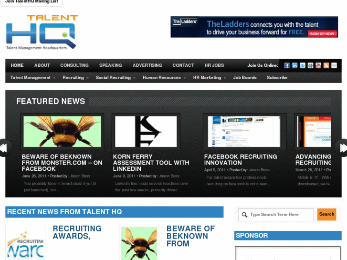This screenshot has height=260, width=347.
Task: Open Facebook Recruiting Innovation headline
Action: click(241, 159)
